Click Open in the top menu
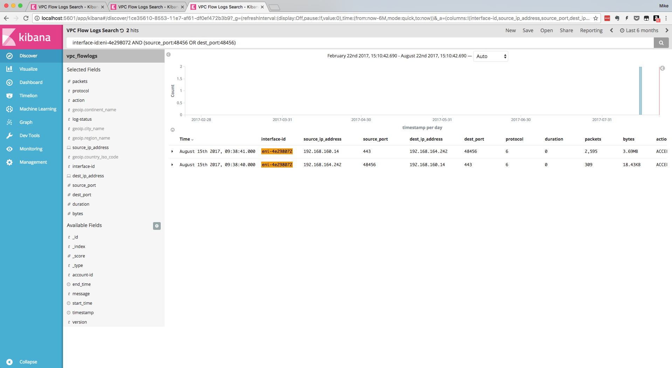Screen dimensions: 672x368 click(546, 30)
